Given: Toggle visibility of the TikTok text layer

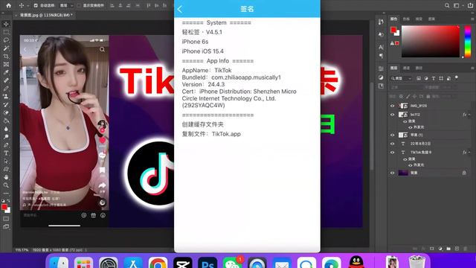Looking at the screenshot, I should (392, 152).
